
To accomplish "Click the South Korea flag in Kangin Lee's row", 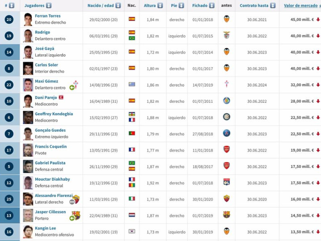I will 132,231.
